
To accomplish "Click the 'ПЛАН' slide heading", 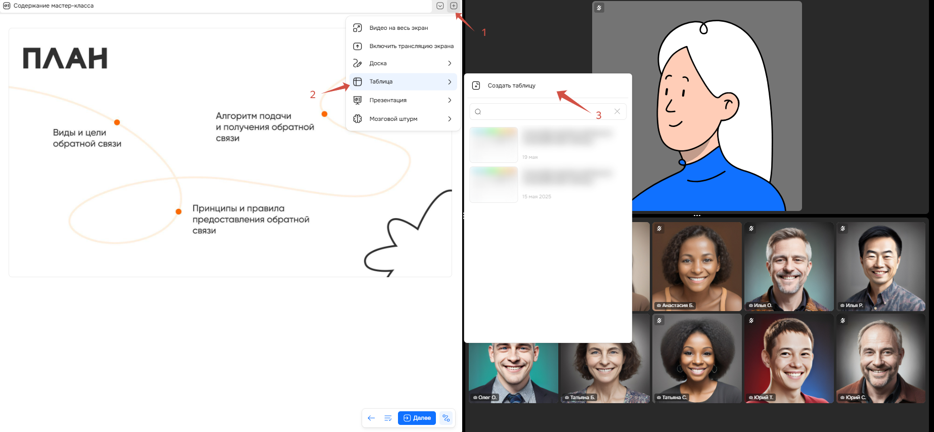I will [65, 58].
